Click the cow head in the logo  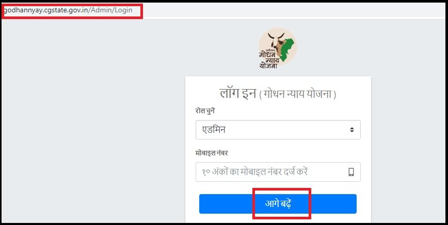[x=276, y=41]
